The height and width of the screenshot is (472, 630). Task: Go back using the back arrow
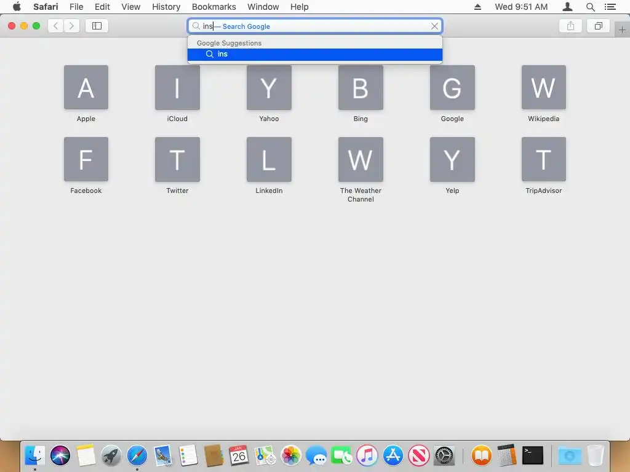56,26
